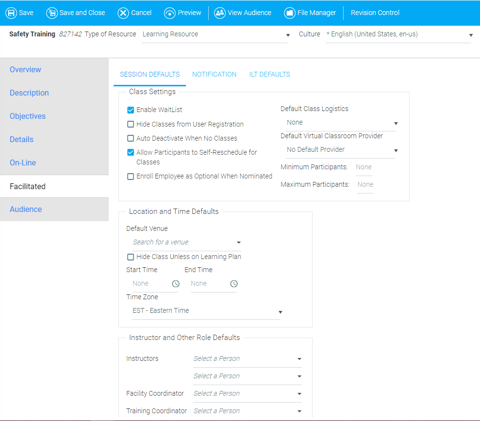480x421 pixels.
Task: Open the Type of Resource dropdown
Action: pyautogui.click(x=215, y=34)
